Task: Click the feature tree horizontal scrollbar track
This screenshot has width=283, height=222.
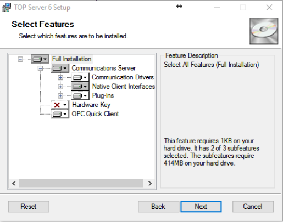Action: [81, 183]
